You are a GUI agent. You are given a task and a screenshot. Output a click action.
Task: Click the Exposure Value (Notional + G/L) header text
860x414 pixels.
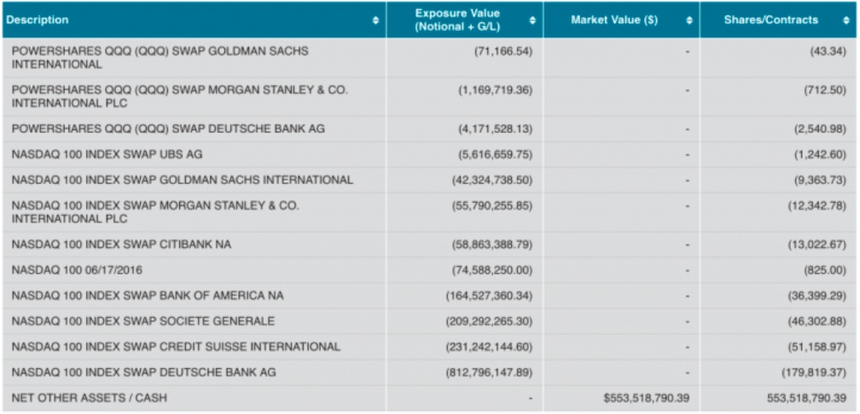tap(457, 20)
